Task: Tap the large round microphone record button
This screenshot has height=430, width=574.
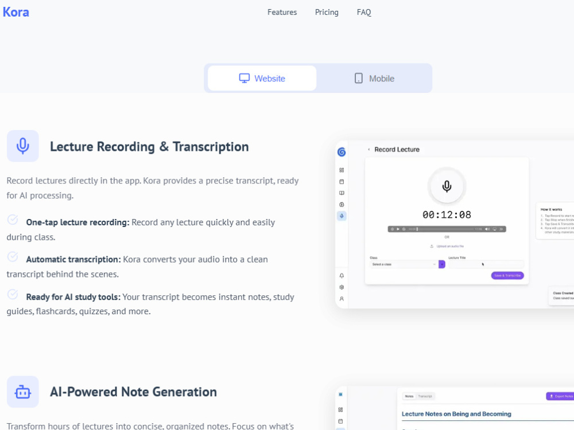Action: (447, 186)
